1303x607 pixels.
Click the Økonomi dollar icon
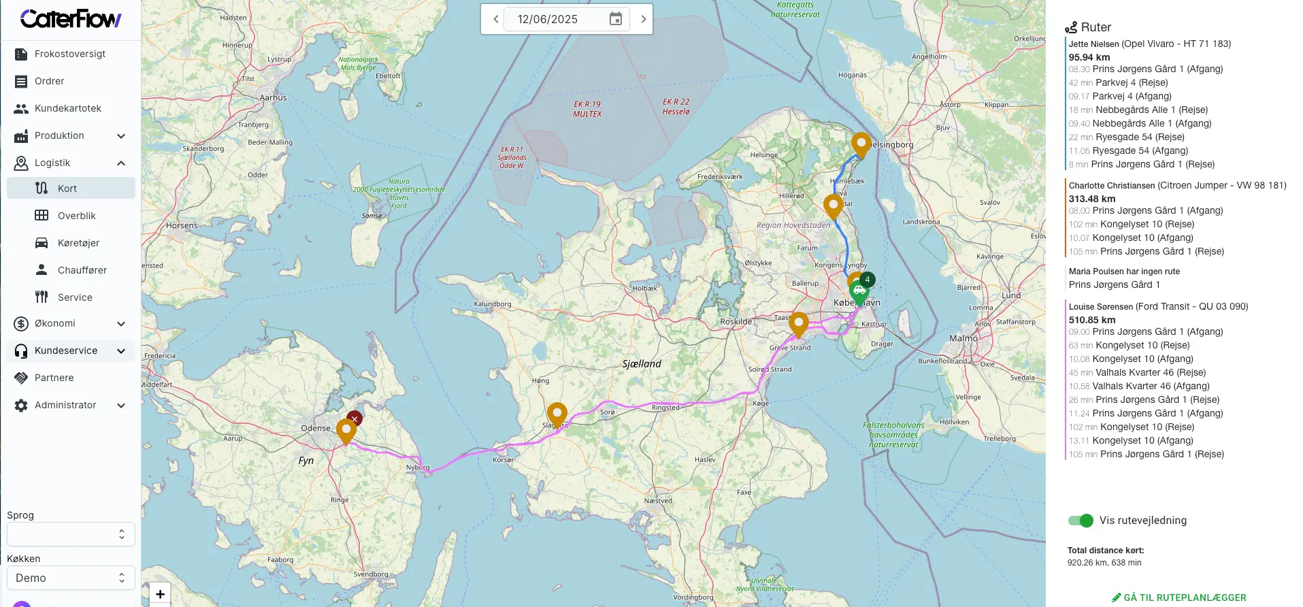coord(21,324)
